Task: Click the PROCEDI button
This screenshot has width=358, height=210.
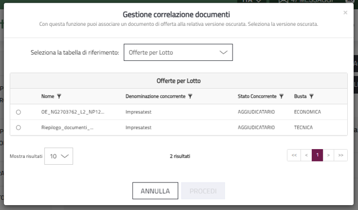Action: click(203, 191)
